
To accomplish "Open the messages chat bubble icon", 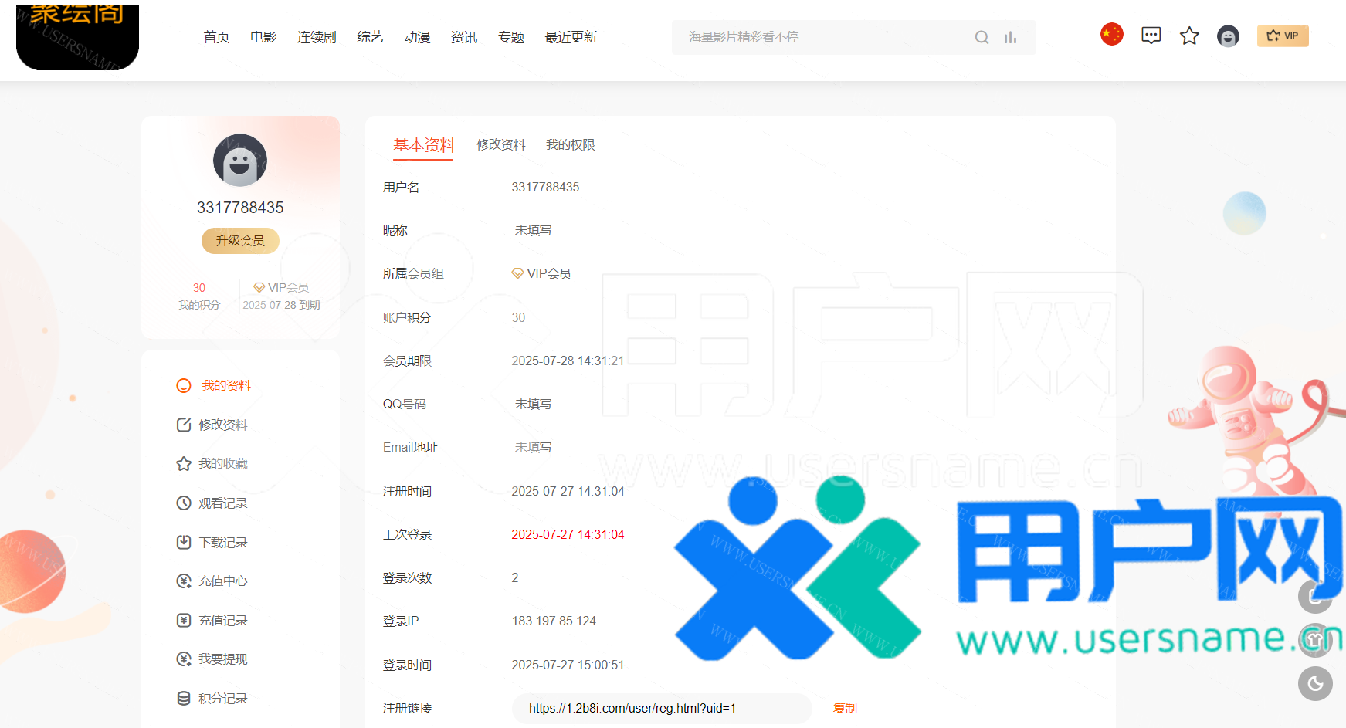I will click(1151, 36).
